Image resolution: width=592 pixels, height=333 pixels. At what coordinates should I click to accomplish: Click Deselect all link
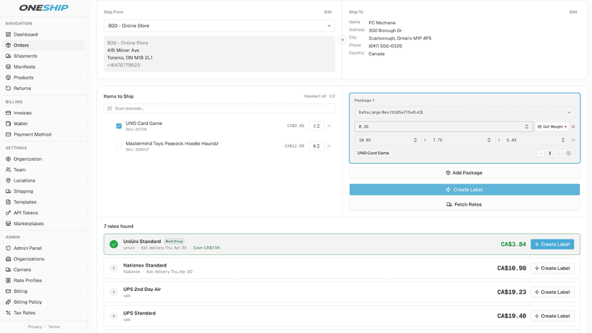(315, 96)
